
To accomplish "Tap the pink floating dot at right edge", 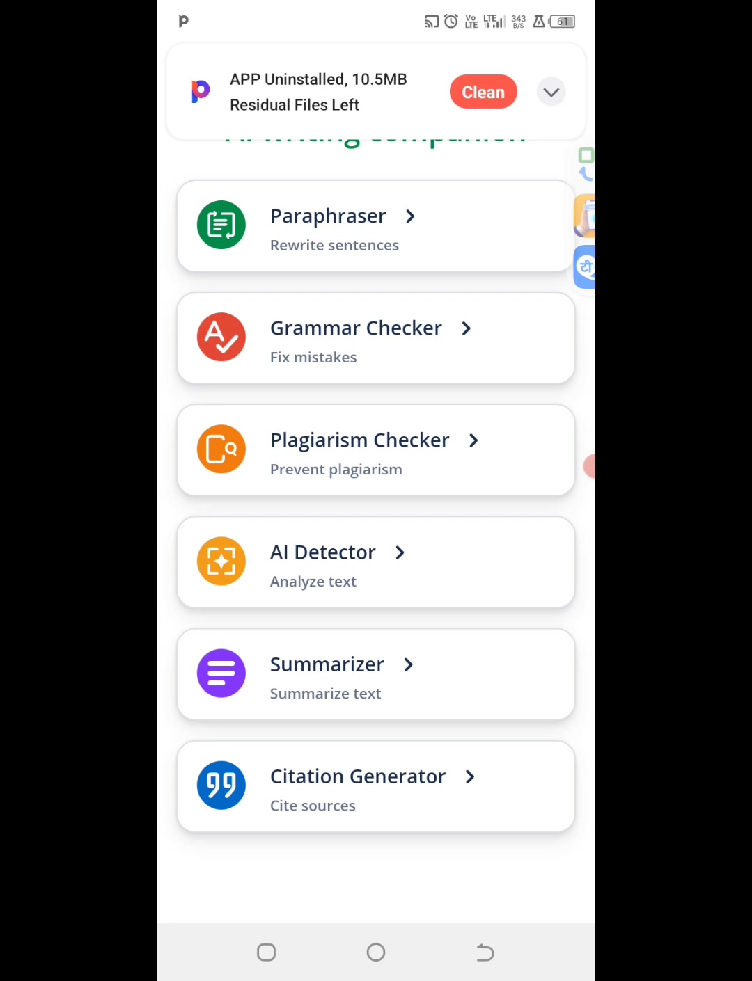I will [x=590, y=467].
